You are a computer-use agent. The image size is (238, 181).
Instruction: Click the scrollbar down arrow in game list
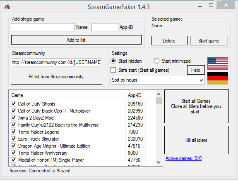point(159,162)
